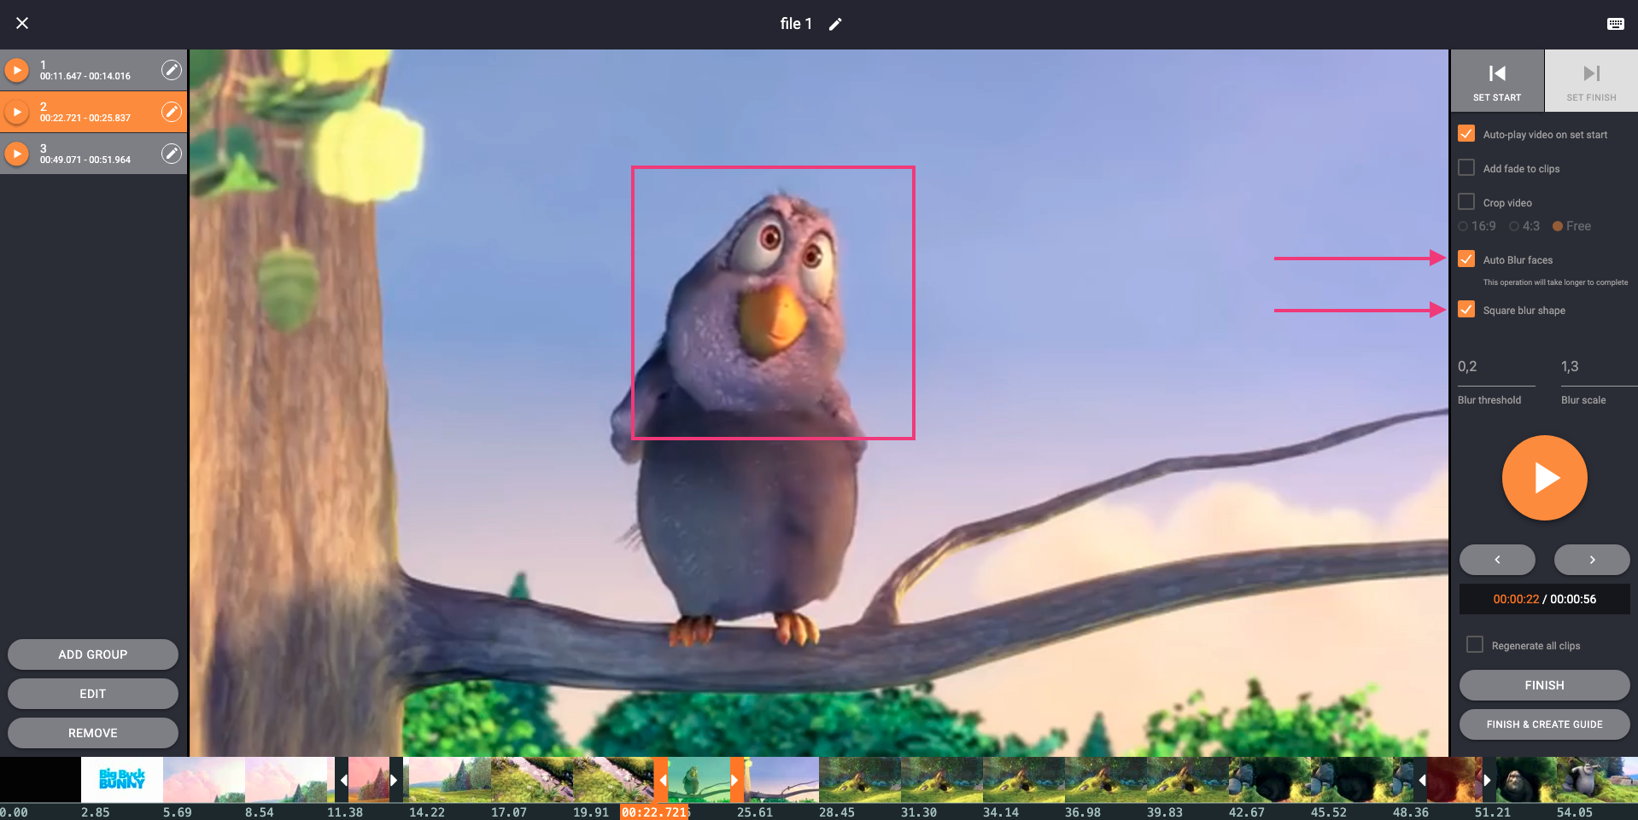Step back with the left chevron button

click(x=1497, y=560)
